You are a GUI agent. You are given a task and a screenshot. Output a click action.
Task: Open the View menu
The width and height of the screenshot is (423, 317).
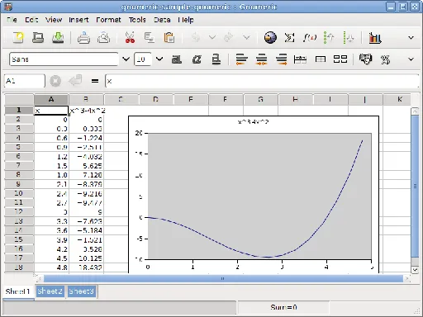point(54,20)
